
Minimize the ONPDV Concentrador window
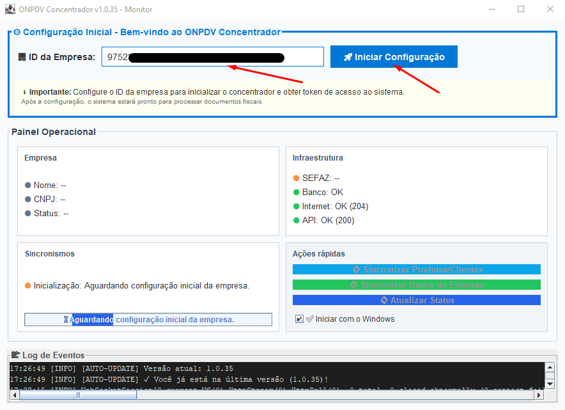[x=492, y=9]
